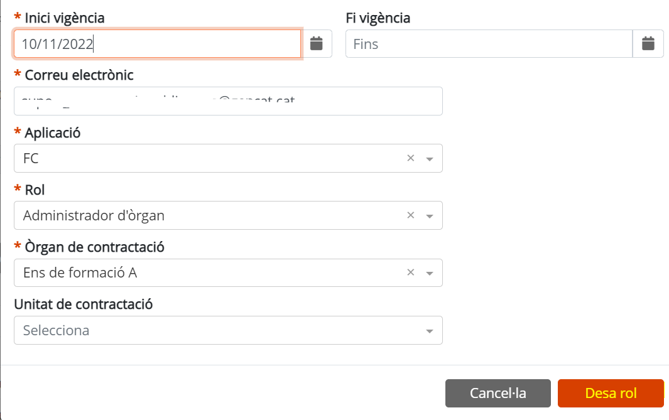This screenshot has height=420, width=669.
Task: Clear the Rol selection Administrador d'òrgan
Action: coord(410,215)
